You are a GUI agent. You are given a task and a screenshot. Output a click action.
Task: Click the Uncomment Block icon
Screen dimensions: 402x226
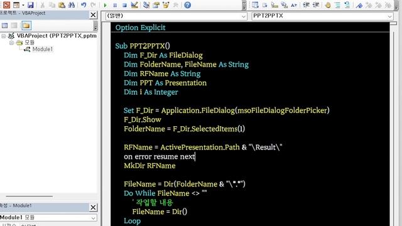[347, 5]
